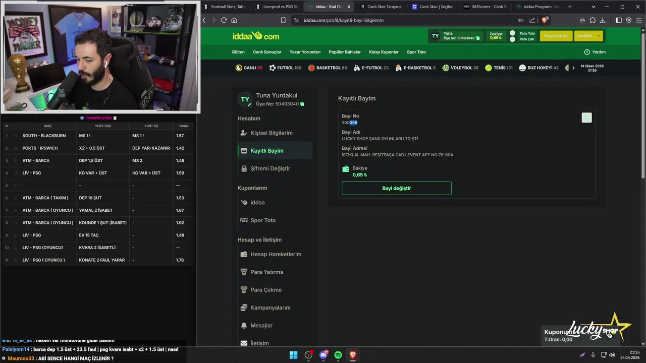646x363 pixels.
Task: Select the E-BASKETBOL category
Action: point(415,68)
